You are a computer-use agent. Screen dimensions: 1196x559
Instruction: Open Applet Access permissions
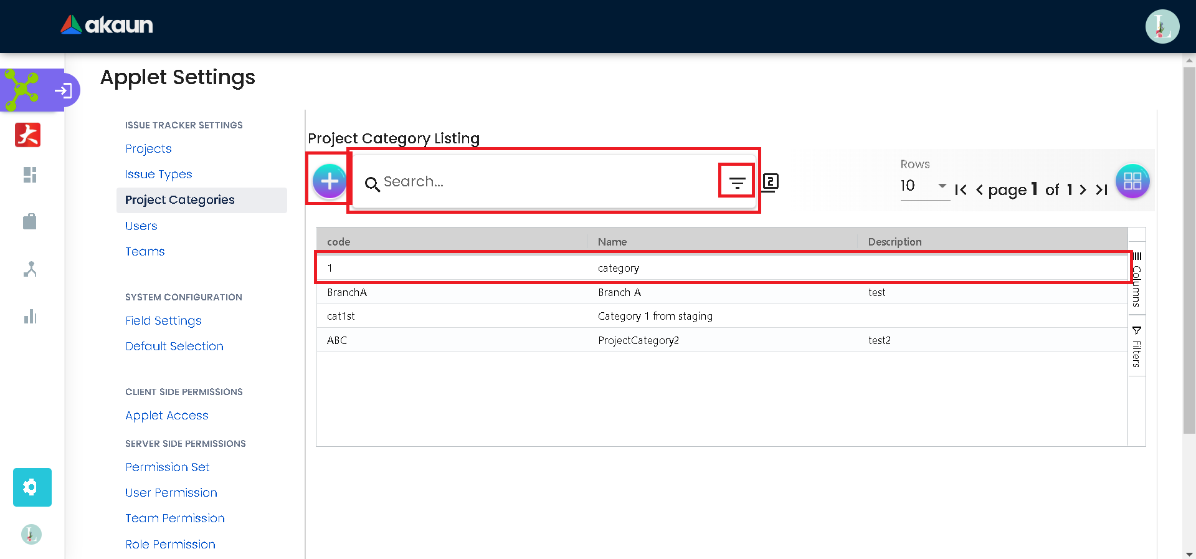pos(167,416)
